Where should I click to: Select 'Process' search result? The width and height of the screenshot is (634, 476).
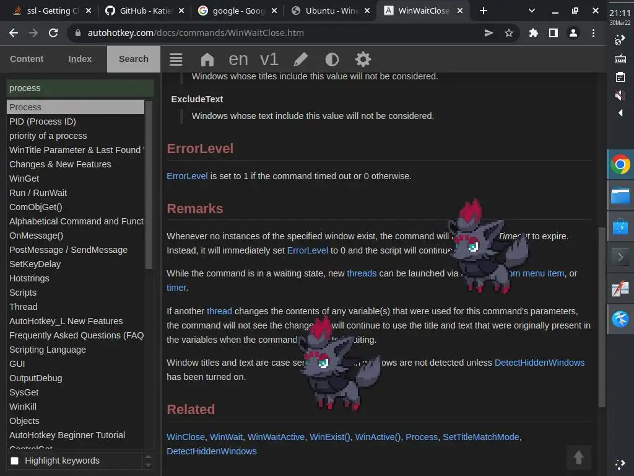click(75, 107)
